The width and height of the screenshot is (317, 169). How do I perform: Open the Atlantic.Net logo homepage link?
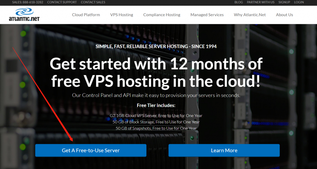[24, 15]
